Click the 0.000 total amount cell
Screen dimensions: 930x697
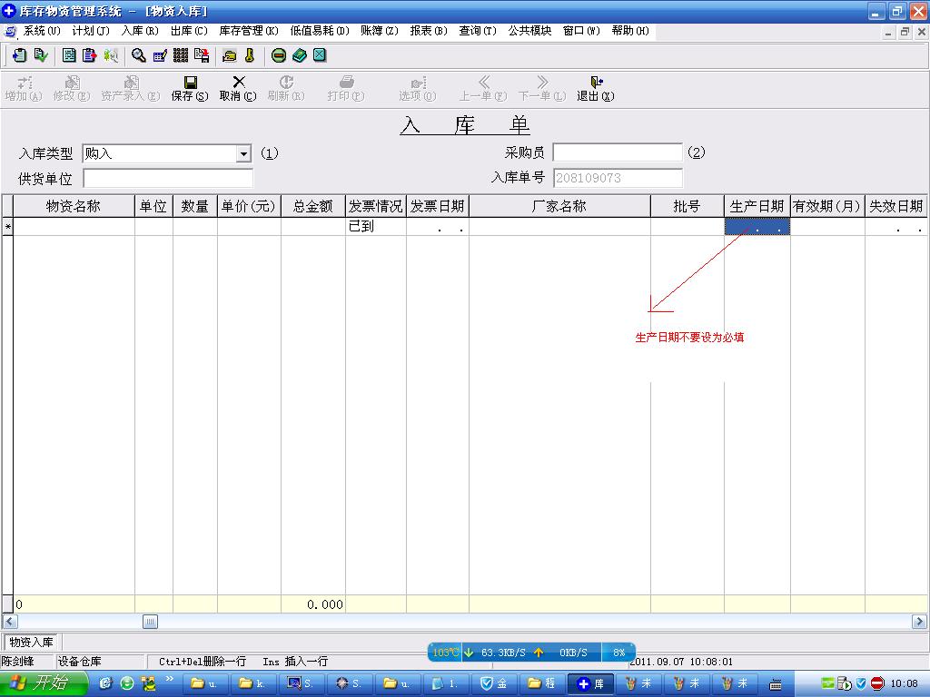(x=313, y=604)
